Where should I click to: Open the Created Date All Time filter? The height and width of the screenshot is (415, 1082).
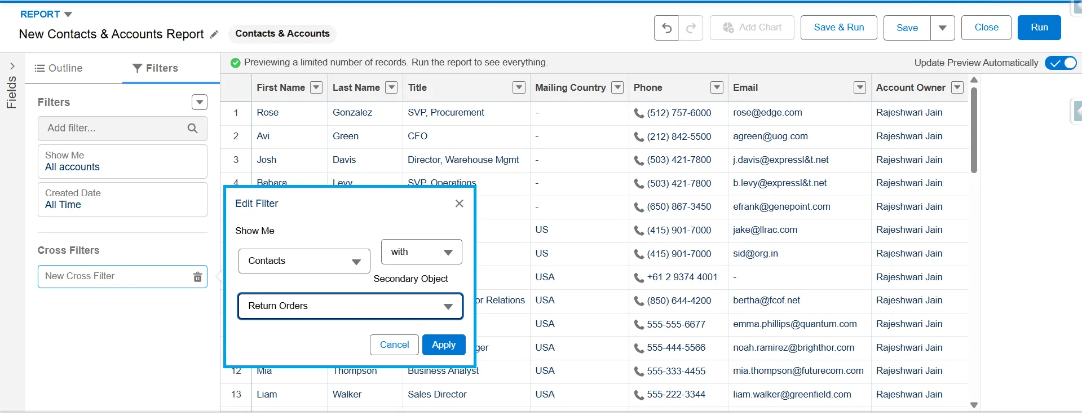tap(122, 200)
